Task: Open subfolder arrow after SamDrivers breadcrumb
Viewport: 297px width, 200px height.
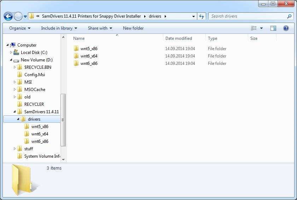Action: click(145, 17)
